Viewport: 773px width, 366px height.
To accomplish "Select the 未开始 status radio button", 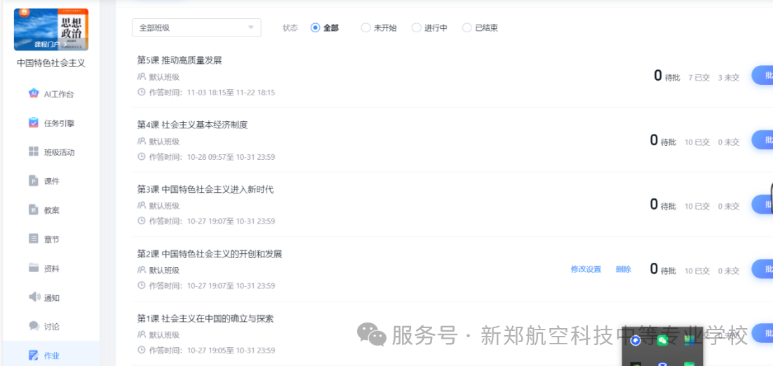I will pos(365,27).
